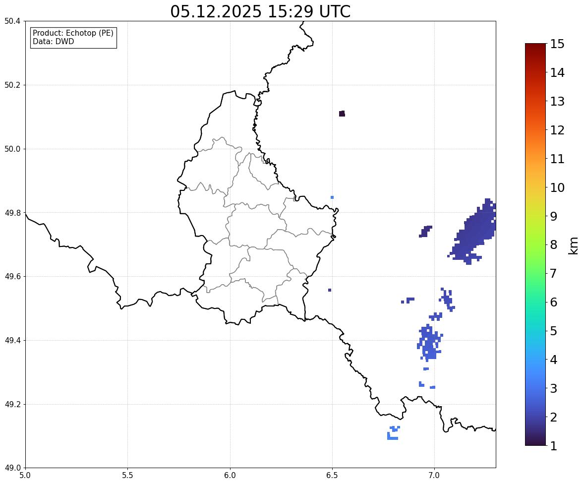Image resolution: width=584 pixels, height=484 pixels.
Task: Click latitude axis label 49.8
Action: 12,213
